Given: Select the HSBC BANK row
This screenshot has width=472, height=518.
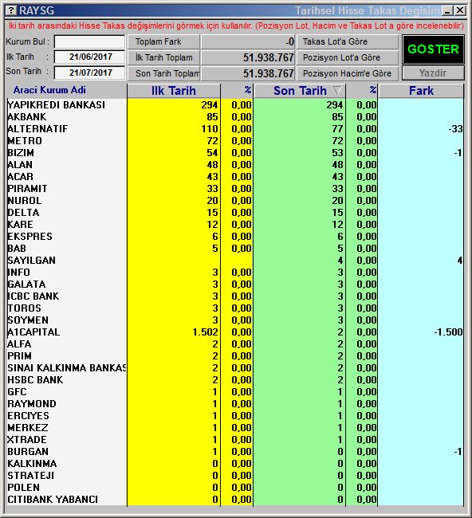Looking at the screenshot, I should [235, 380].
